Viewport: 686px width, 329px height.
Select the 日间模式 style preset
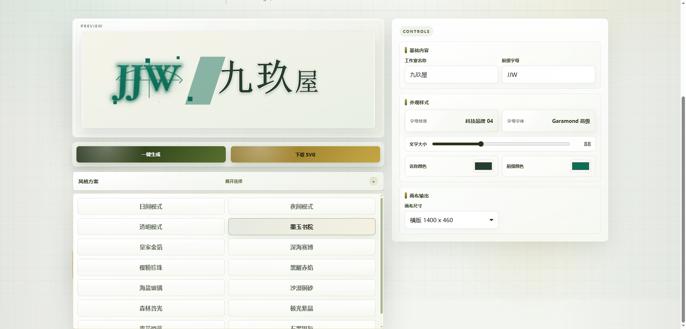click(151, 206)
